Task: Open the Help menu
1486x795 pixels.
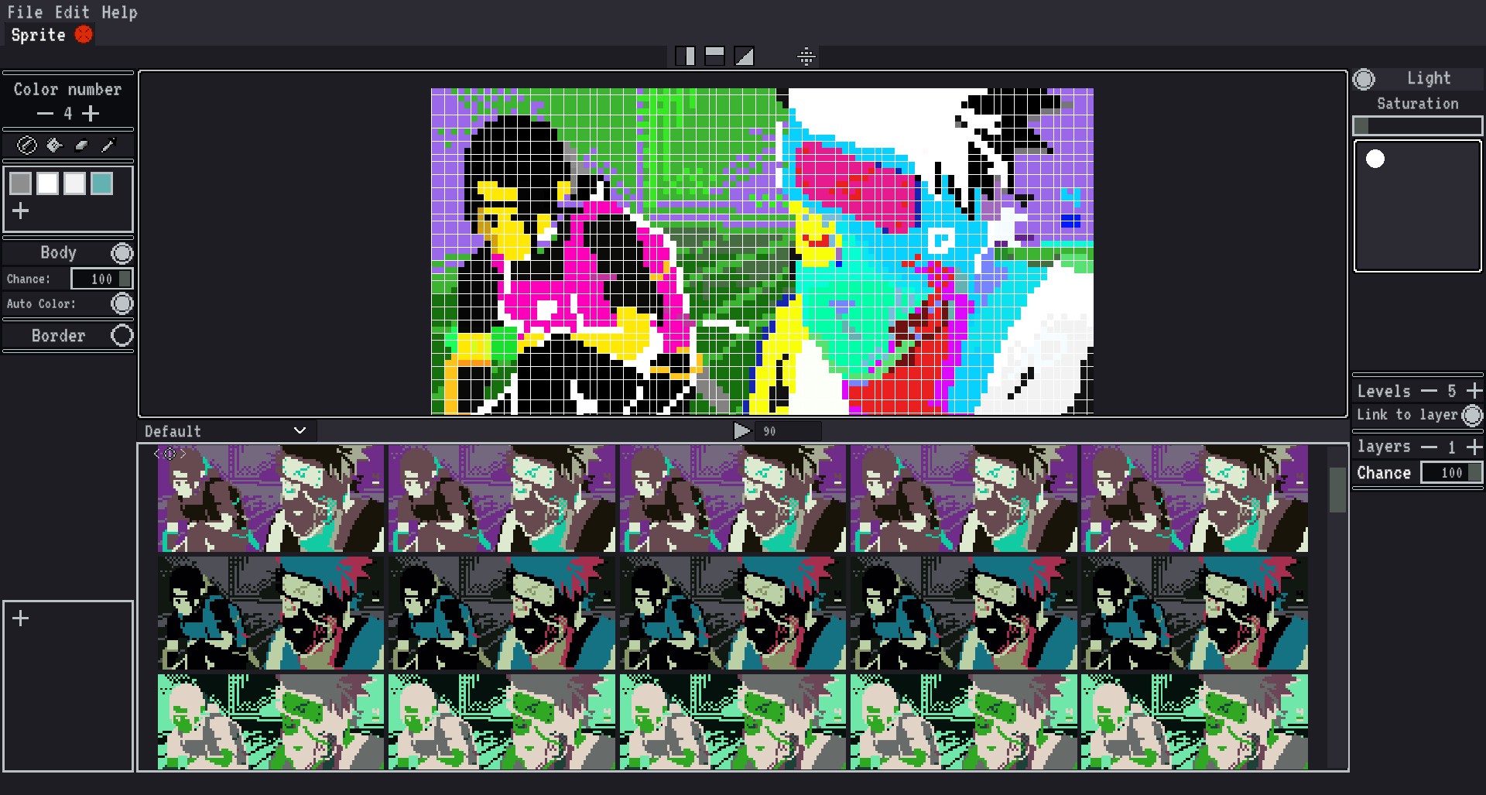Action: click(x=119, y=12)
